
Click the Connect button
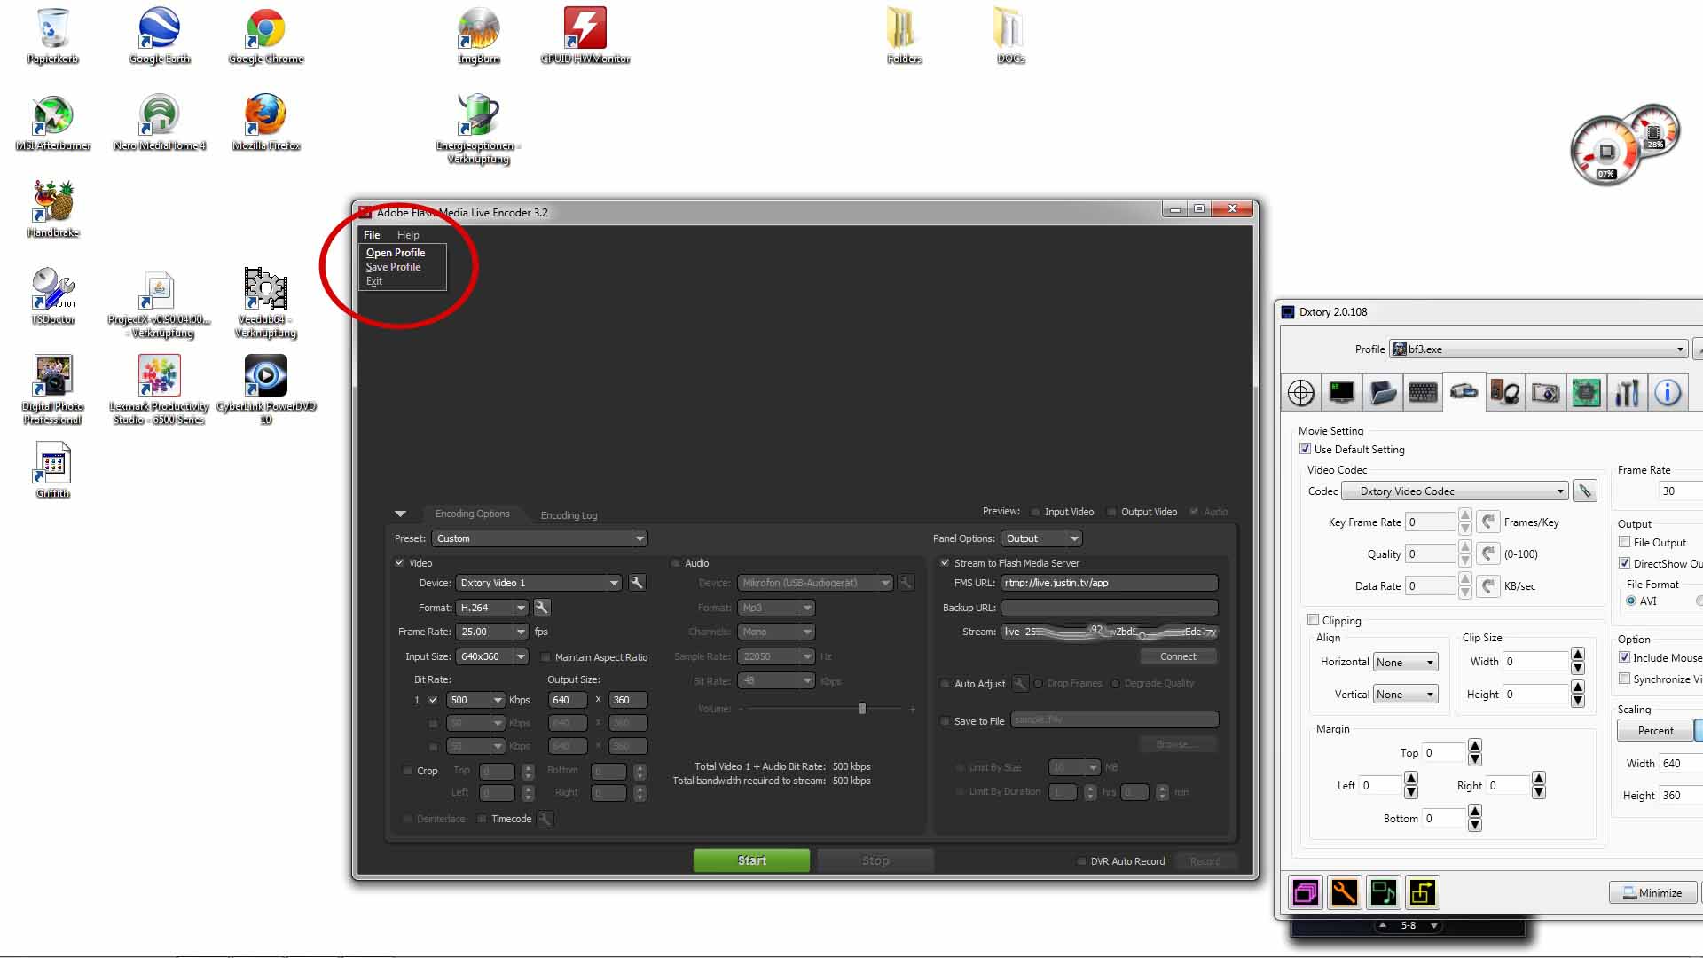tap(1178, 656)
